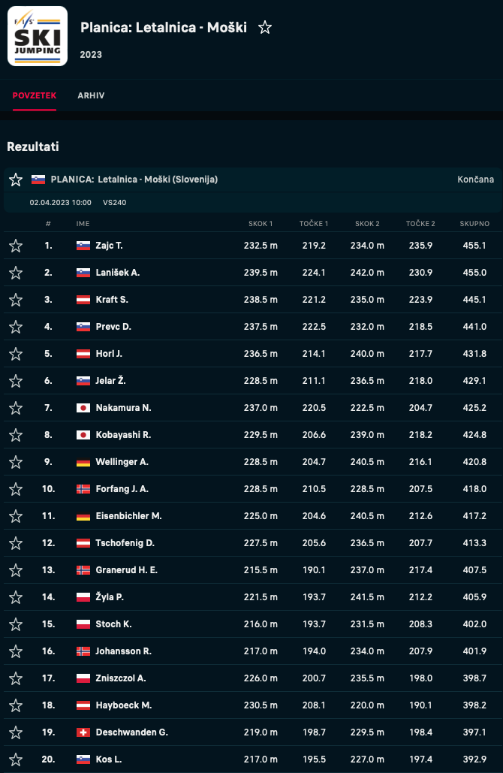
Task: Click Japanese flag beside Kobayashi R.
Action: pyautogui.click(x=83, y=435)
